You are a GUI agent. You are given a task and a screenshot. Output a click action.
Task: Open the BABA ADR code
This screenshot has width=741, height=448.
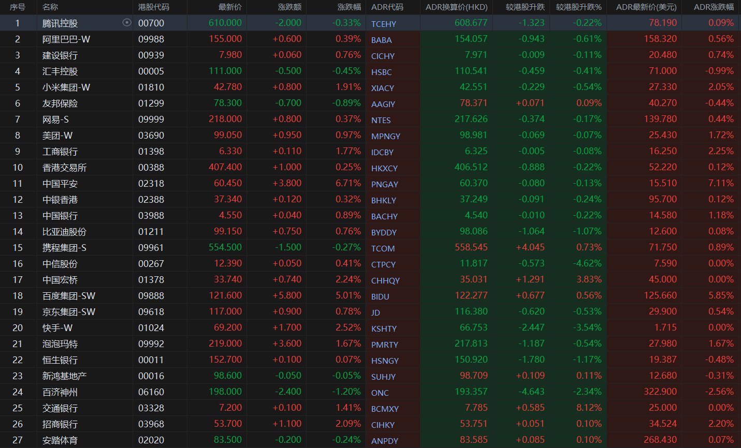pos(381,40)
